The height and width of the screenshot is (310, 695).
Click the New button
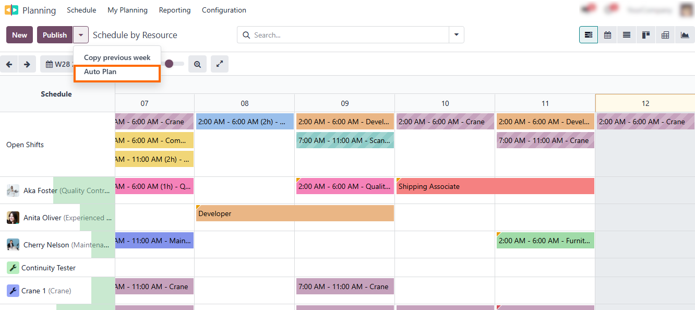pos(19,34)
